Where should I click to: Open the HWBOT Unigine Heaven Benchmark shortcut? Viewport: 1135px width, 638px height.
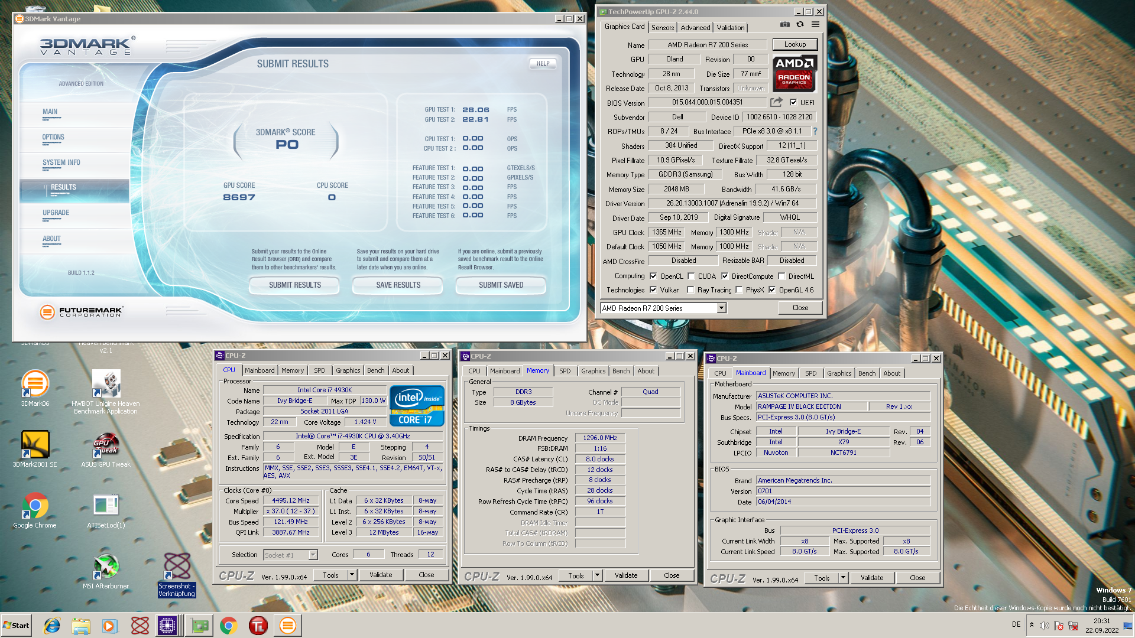(x=106, y=391)
